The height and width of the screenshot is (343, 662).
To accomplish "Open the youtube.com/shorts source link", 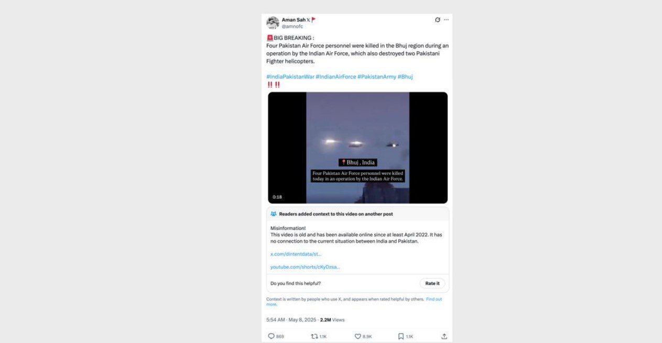I will pyautogui.click(x=305, y=267).
